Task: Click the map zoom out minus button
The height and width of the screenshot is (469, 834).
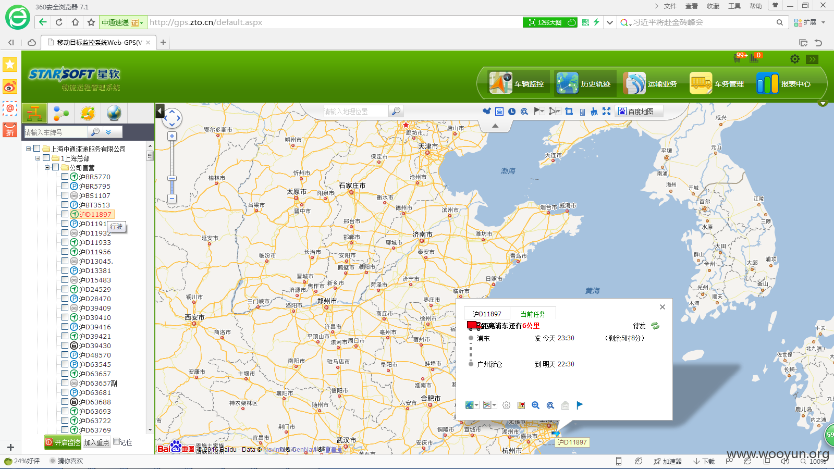Action: pyautogui.click(x=172, y=198)
